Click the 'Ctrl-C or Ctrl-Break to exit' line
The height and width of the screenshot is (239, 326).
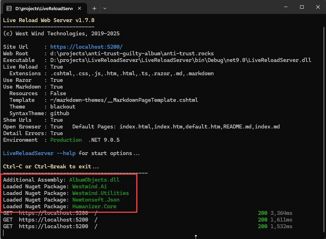pyautogui.click(x=51, y=167)
